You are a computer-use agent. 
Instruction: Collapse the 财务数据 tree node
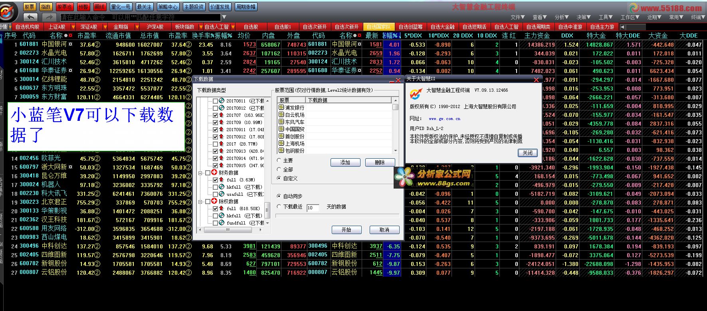pyautogui.click(x=201, y=173)
